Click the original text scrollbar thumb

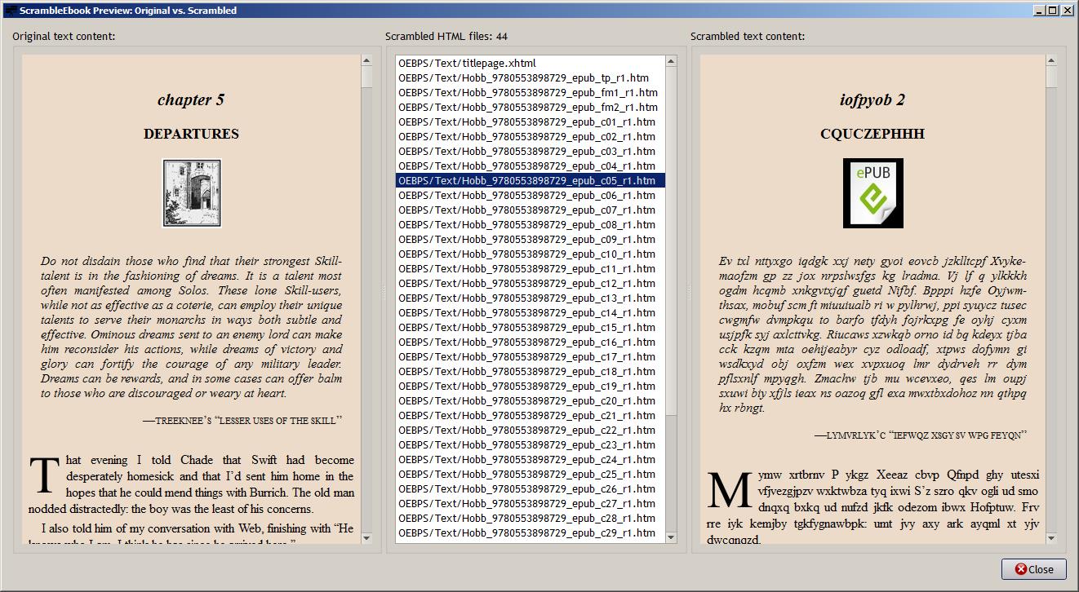pos(366,77)
